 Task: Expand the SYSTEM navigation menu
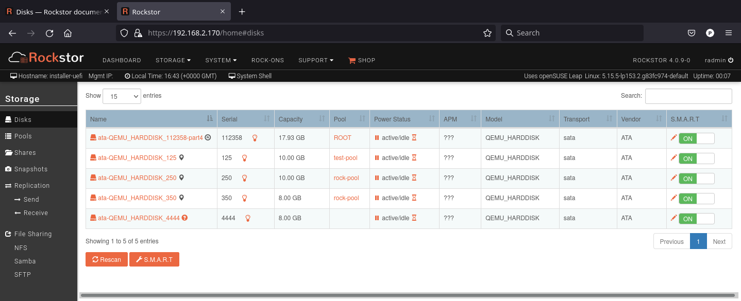pos(221,60)
